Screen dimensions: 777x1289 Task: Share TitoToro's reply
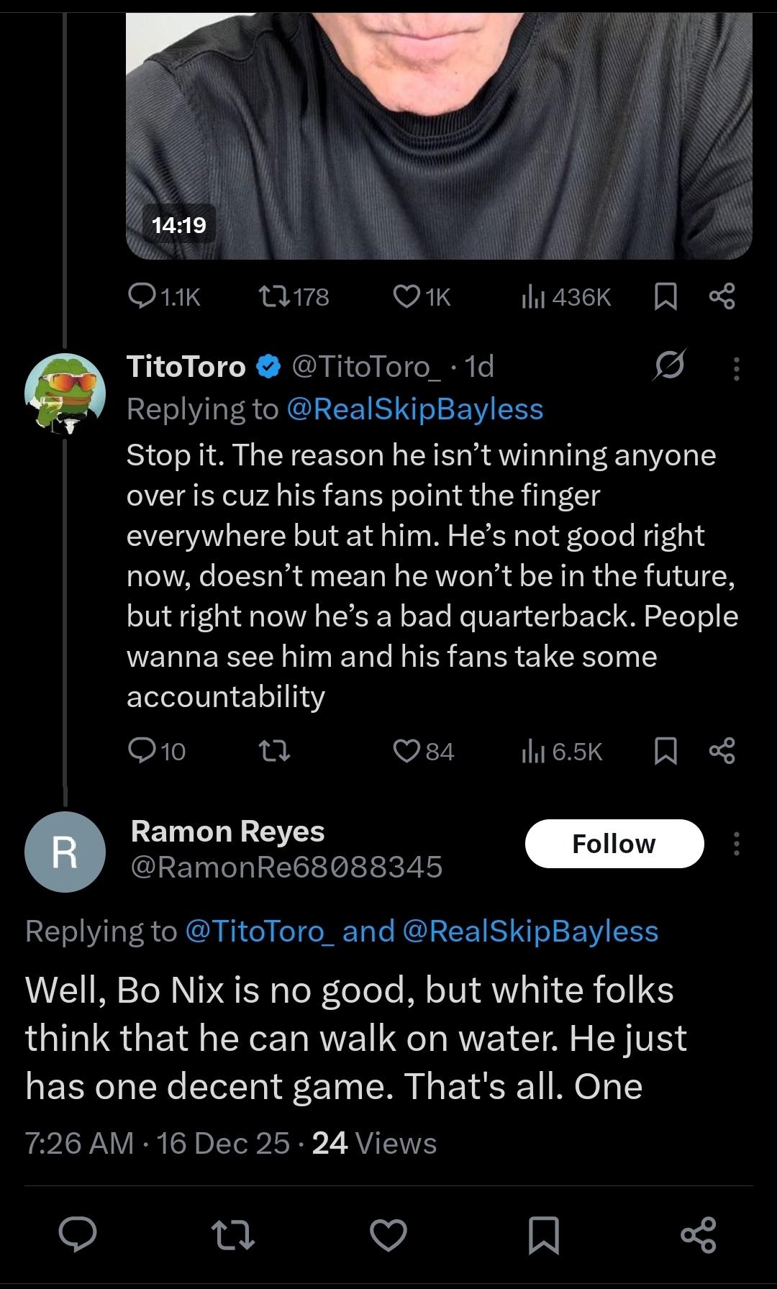(x=722, y=751)
